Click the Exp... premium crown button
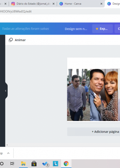120x168 pixels. 102,29
